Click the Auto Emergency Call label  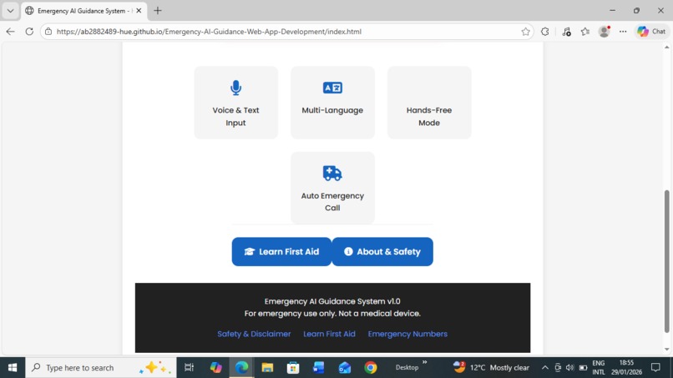tap(332, 202)
